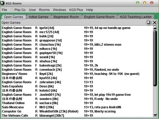Select the MrD [20k] 13×13 game
159x119 pixels.
[77, 107]
